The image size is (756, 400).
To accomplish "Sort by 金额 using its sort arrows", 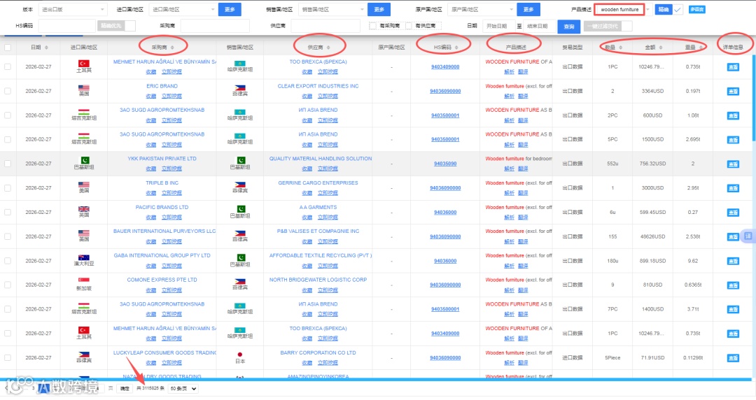I will 661,48.
